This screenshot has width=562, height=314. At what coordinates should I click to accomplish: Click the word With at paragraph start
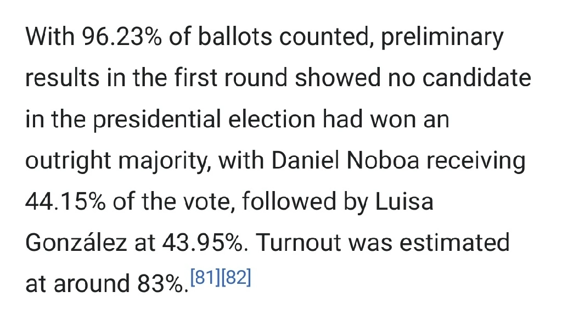pos(50,37)
